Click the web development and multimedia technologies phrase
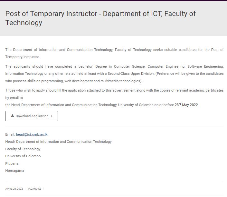This screenshot has height=197, width=227. (x=103, y=81)
